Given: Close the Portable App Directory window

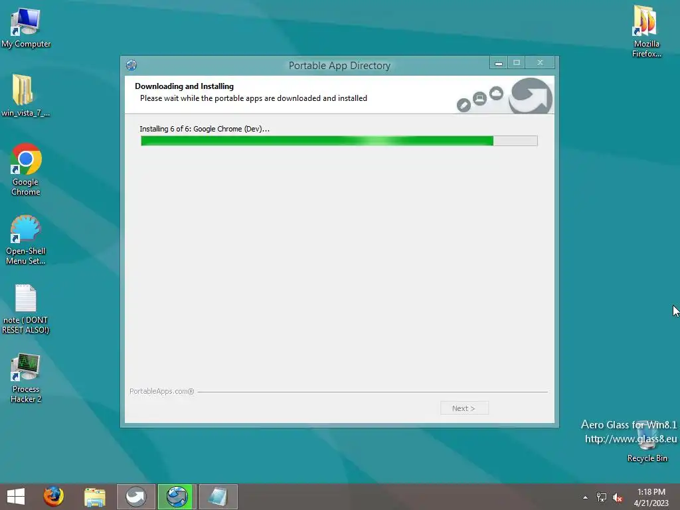Looking at the screenshot, I should 540,63.
